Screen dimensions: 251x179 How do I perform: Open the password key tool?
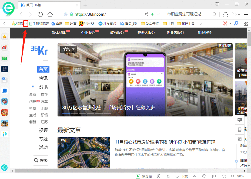236,24
